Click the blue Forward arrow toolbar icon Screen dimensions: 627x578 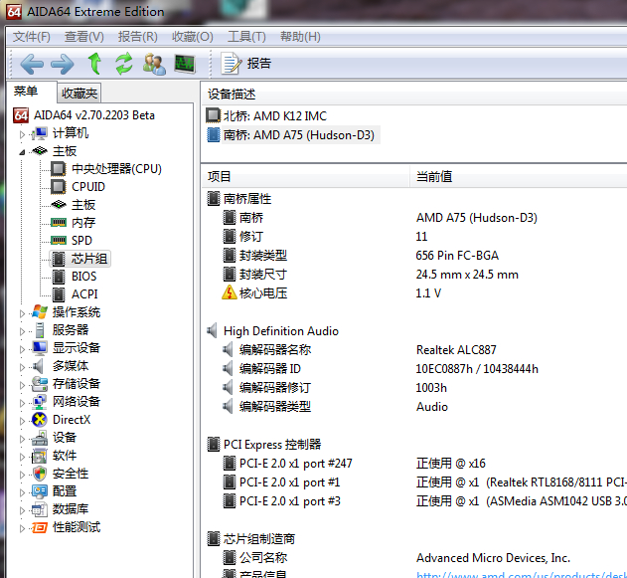coord(63,64)
